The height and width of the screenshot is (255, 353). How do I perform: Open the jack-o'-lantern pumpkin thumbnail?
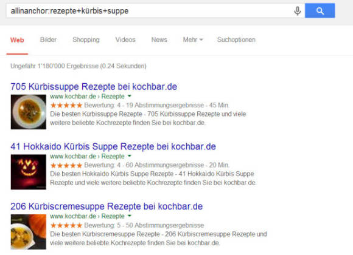coord(29,172)
